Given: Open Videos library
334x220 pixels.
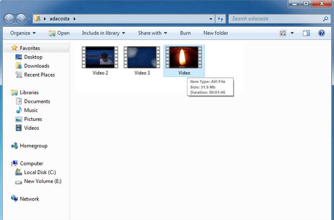Looking at the screenshot, I should pos(32,128).
